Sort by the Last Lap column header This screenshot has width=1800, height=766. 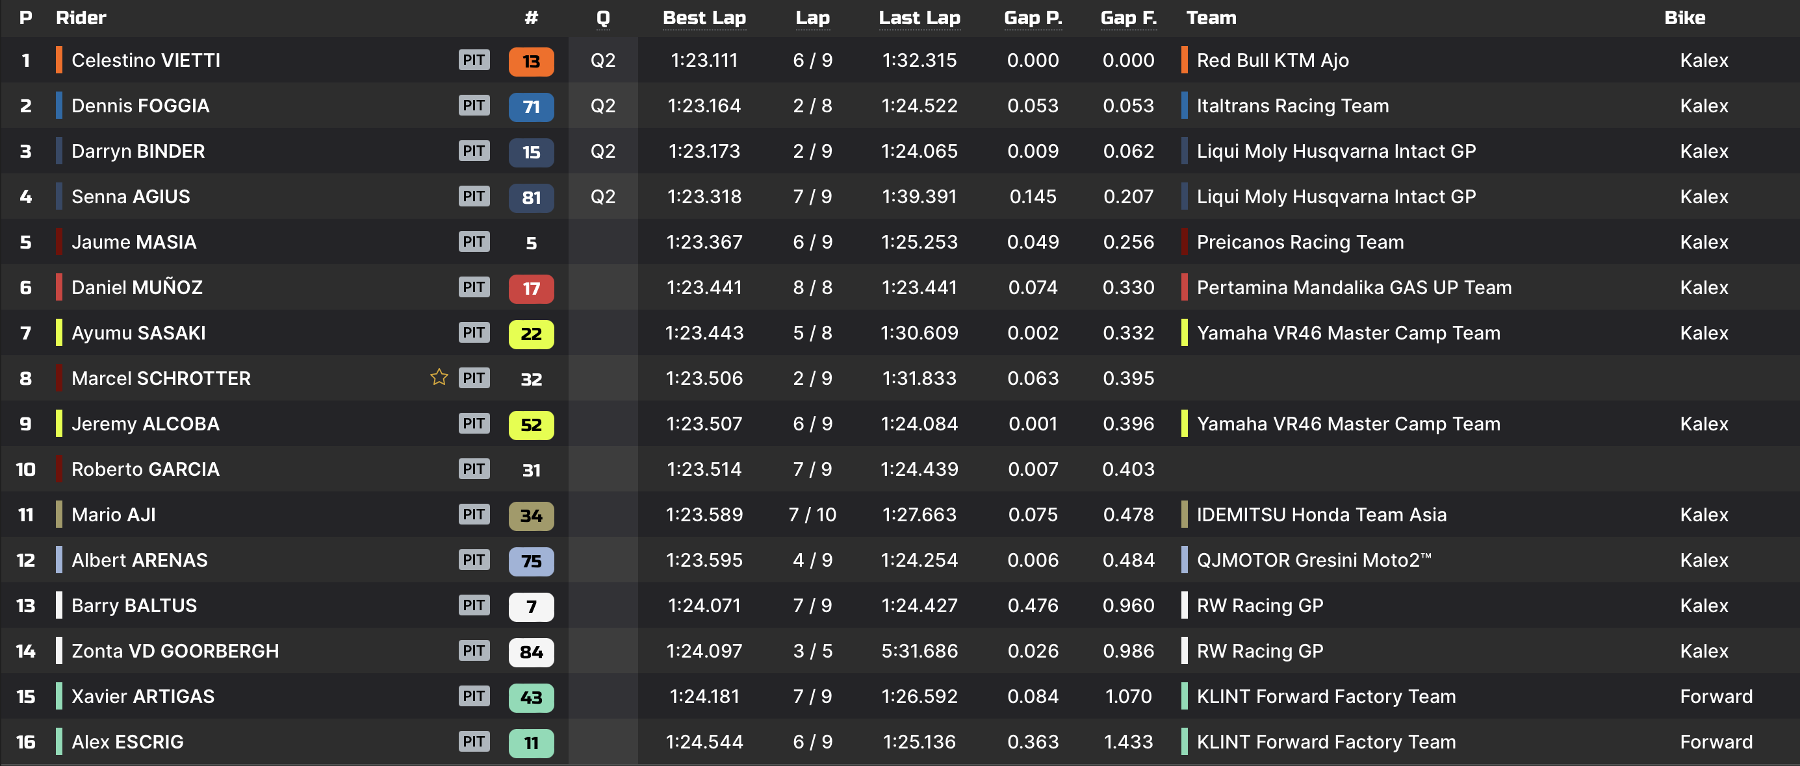click(919, 18)
